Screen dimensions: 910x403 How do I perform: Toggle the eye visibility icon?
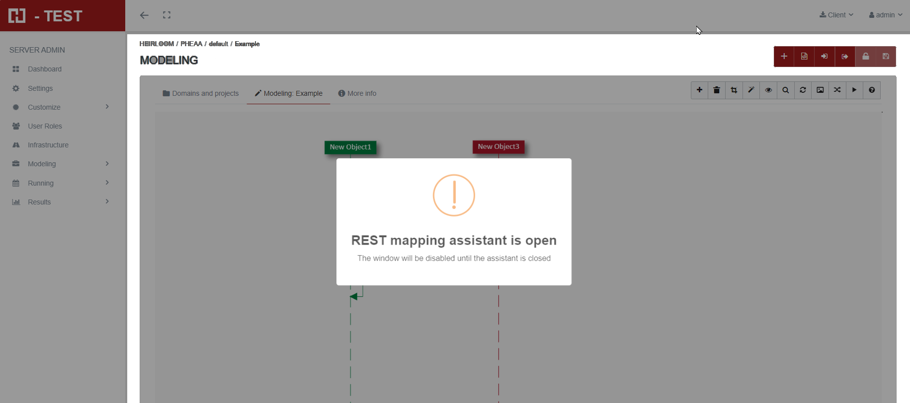pyautogui.click(x=768, y=90)
